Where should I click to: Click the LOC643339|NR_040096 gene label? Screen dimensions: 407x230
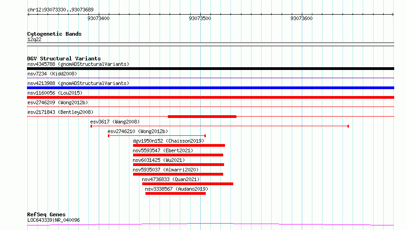coord(54,220)
